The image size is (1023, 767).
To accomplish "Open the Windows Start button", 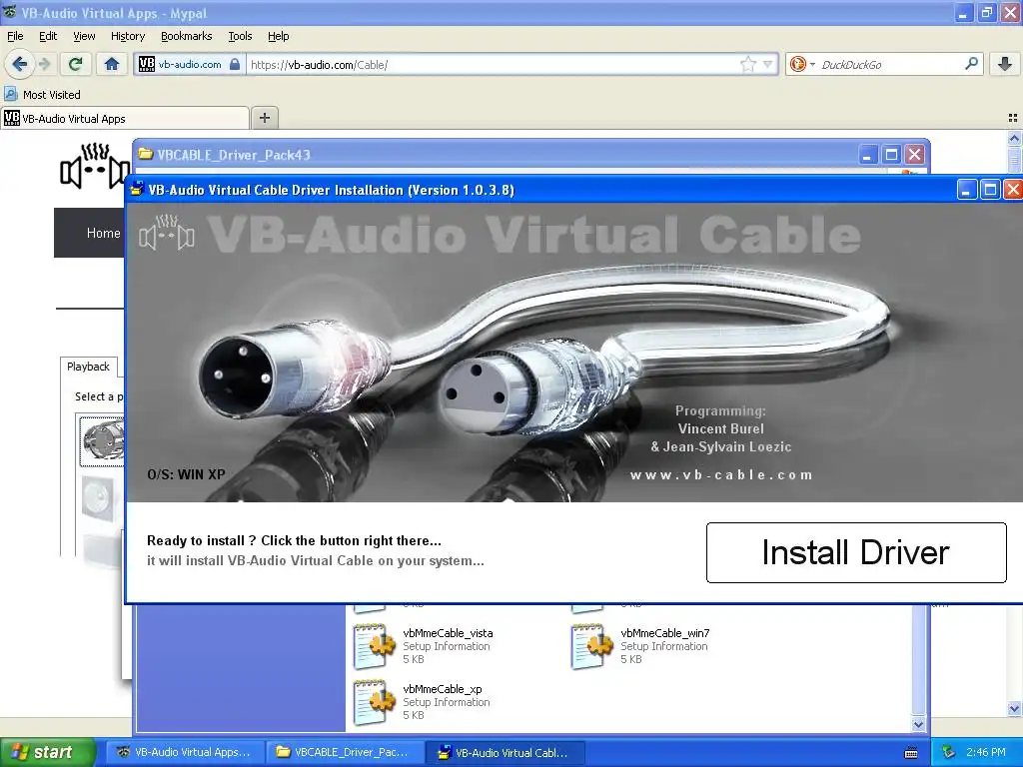I will tap(47, 752).
